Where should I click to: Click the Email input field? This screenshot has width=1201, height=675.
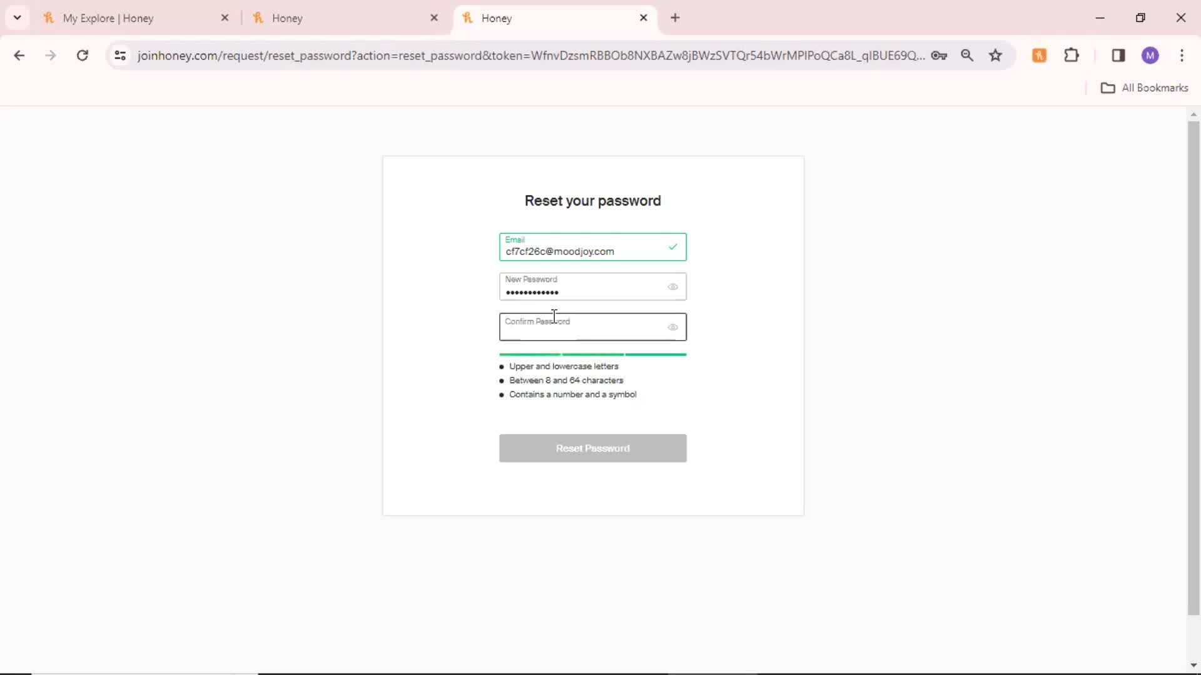click(592, 247)
